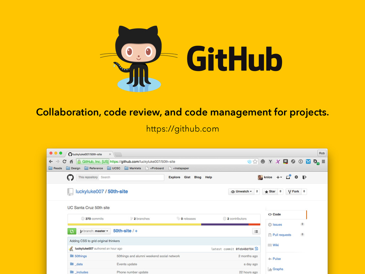Screen dimensions: 365x274
Task: Open the UCSC bookmarks folder
Action: point(114,168)
